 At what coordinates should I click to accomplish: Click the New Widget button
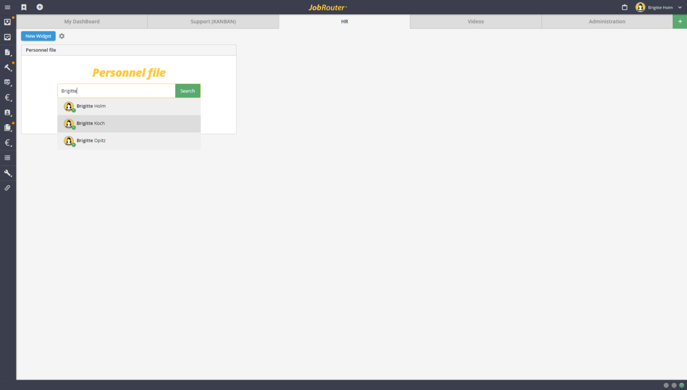38,36
